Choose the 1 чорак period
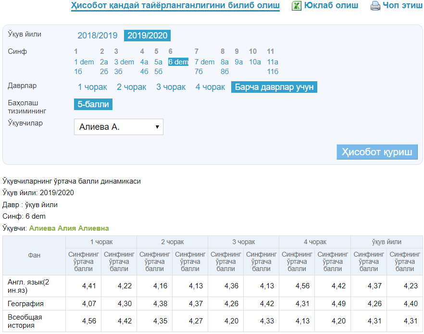Screen dimensions: 424x334 93,87
